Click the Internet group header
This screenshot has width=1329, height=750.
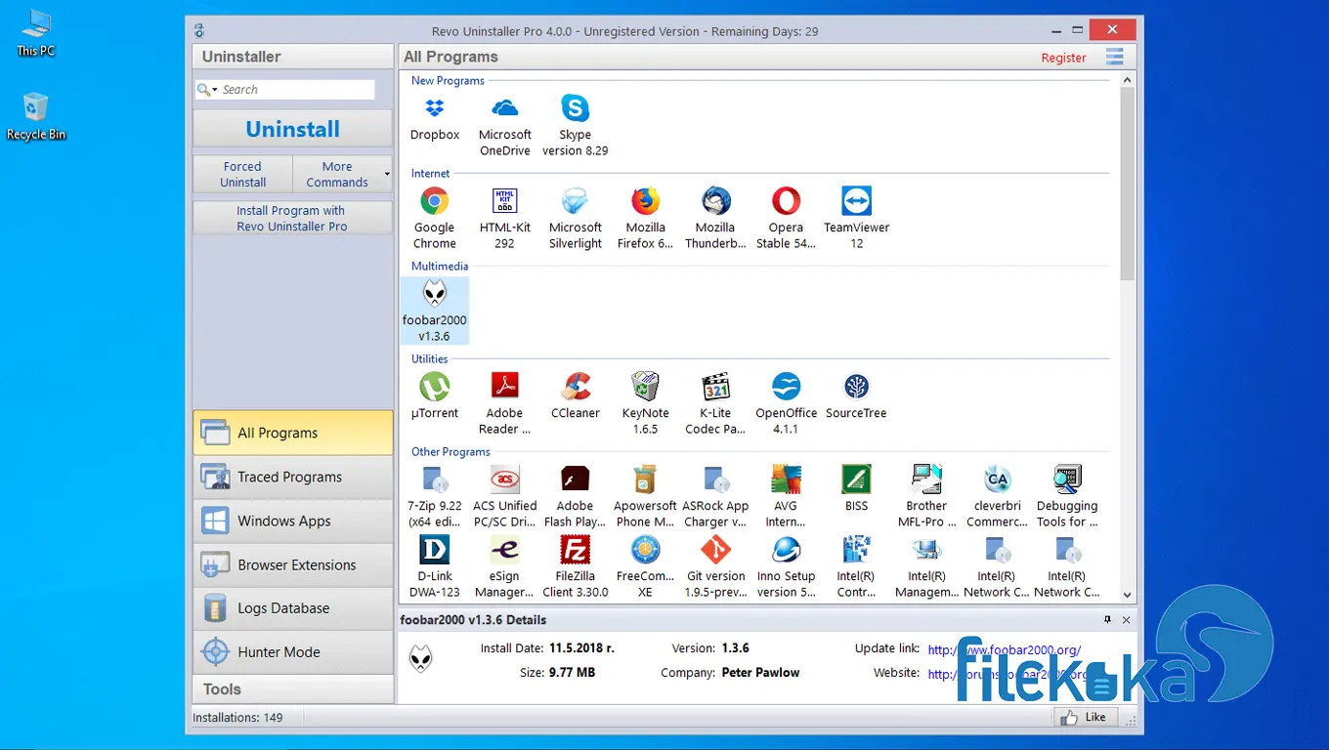430,174
